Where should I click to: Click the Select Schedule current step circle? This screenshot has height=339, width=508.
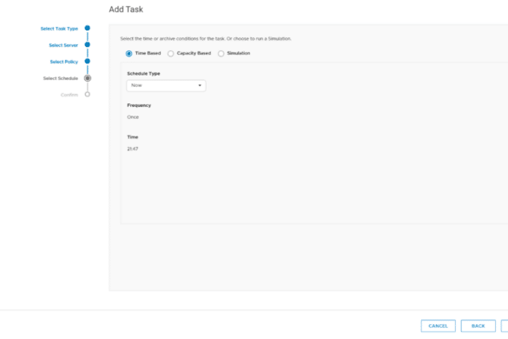(88, 78)
